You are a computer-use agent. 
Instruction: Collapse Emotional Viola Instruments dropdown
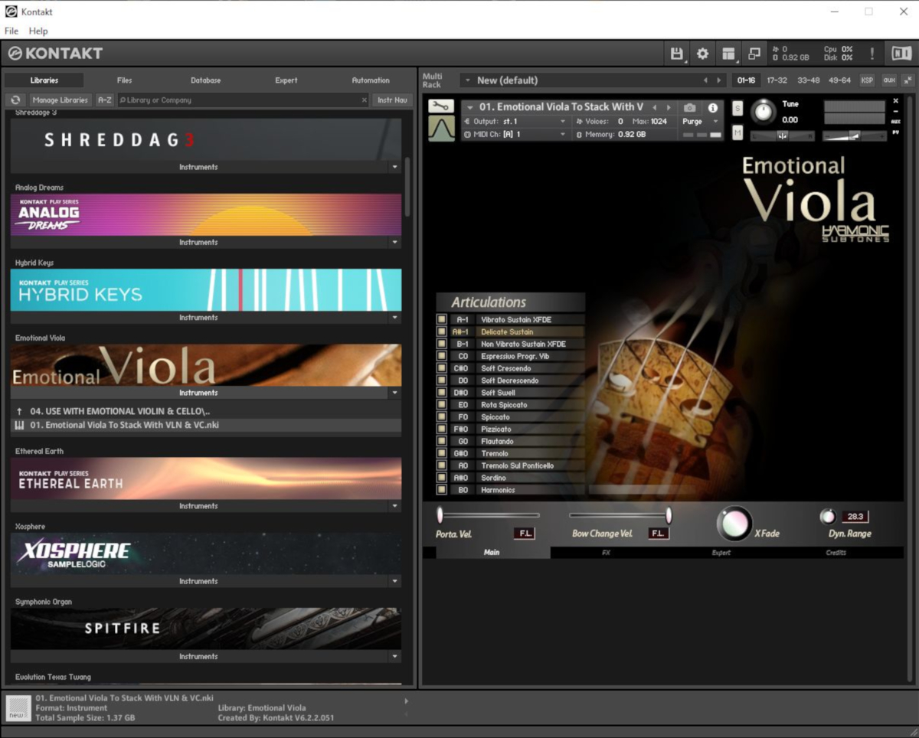[395, 393]
